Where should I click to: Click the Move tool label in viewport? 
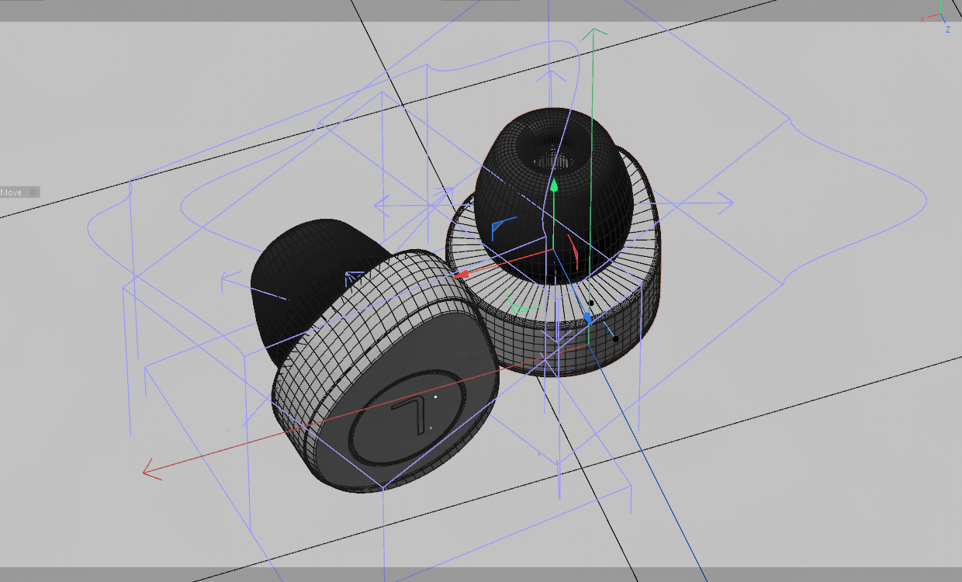[12, 192]
